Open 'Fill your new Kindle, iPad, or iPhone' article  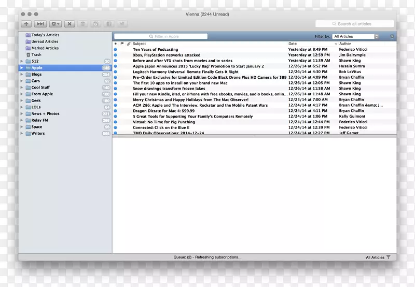[210, 94]
